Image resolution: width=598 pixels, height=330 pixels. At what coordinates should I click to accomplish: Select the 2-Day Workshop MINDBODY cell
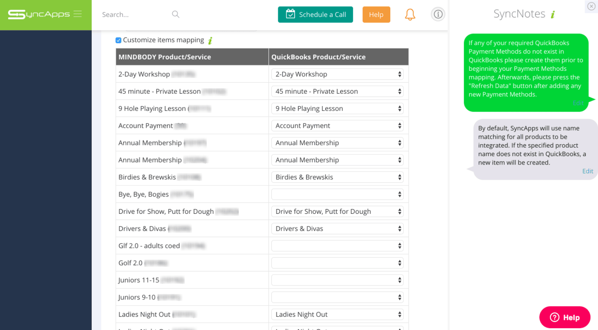(192, 74)
